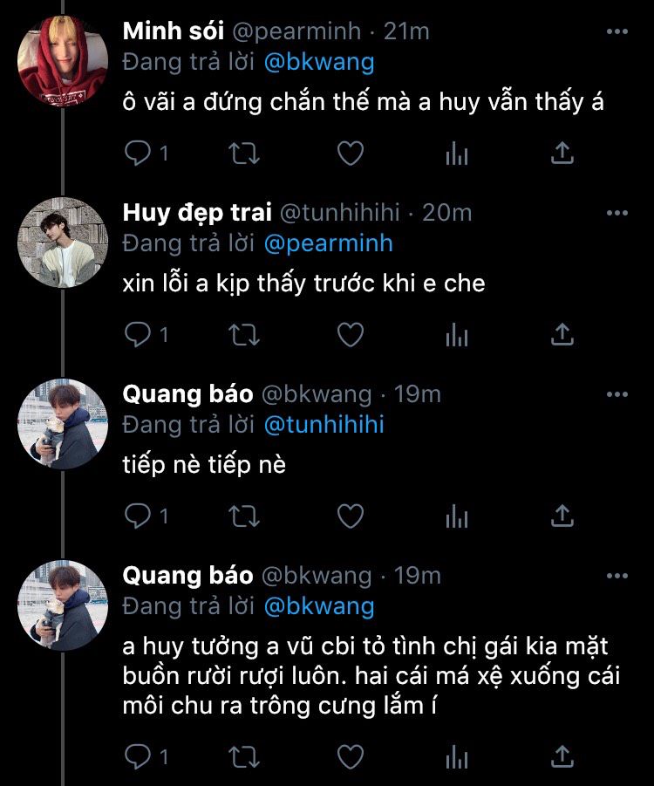Open Huy đẹp trai's profile avatar

[63, 243]
